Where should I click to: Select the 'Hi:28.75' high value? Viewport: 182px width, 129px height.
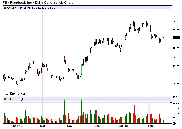tap(25, 8)
